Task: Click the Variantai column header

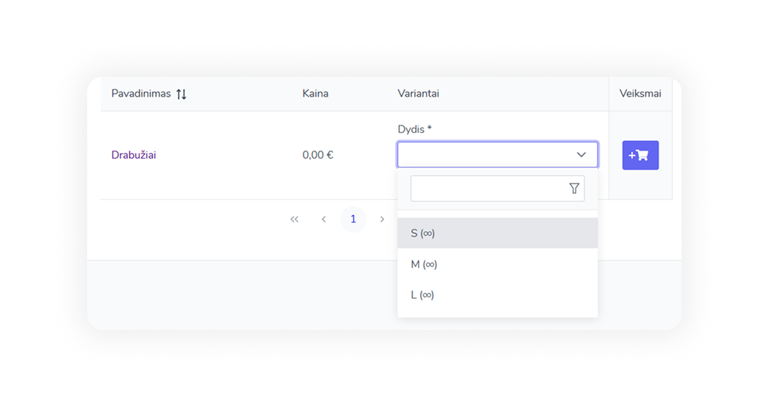Action: tap(418, 94)
